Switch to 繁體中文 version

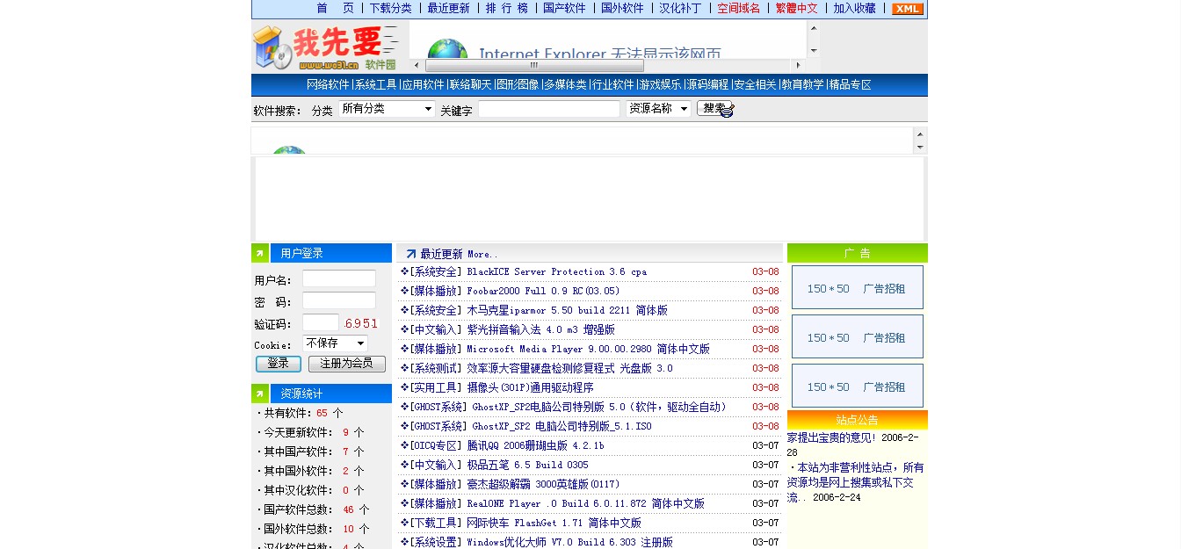click(796, 8)
